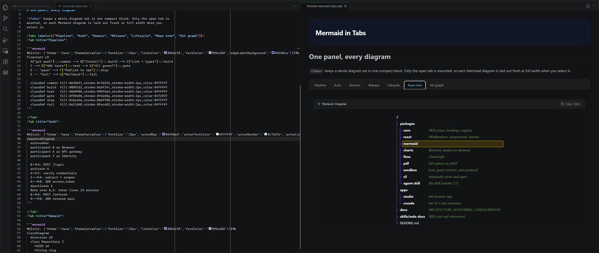This screenshot has width=599, height=253.
Task: Click the 'classDiagram' code on line 57
Action: pyautogui.click(x=38, y=233)
